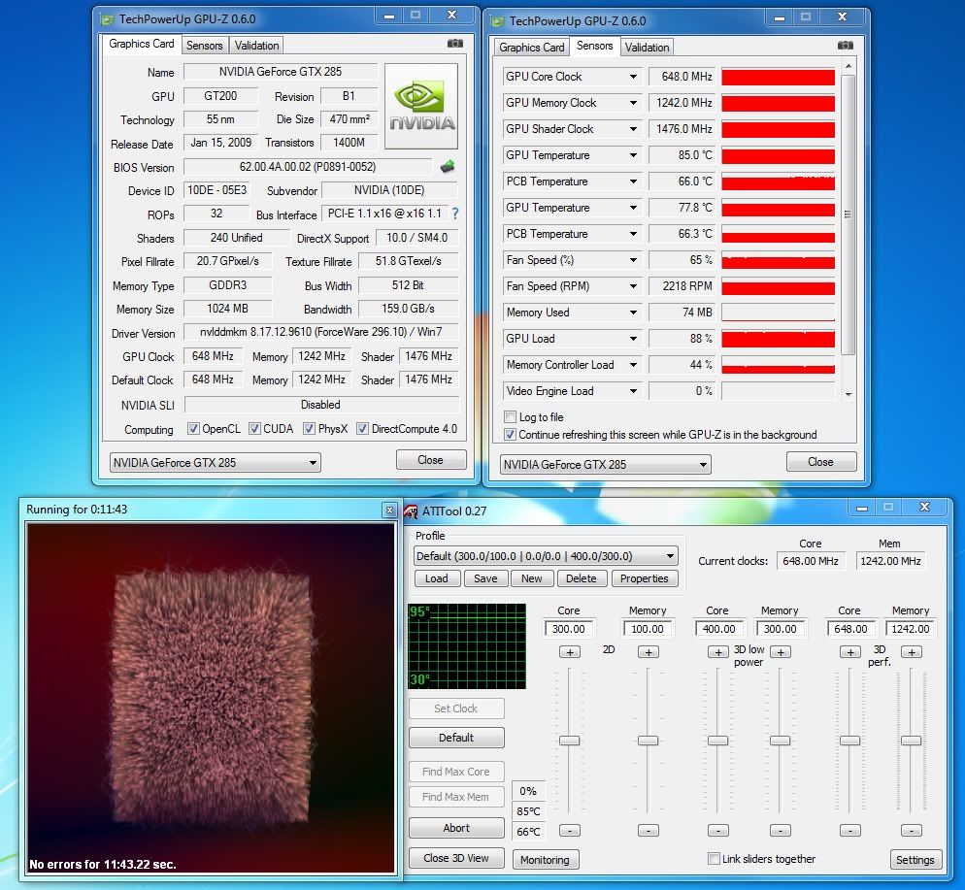Image resolution: width=965 pixels, height=890 pixels.
Task: Enable the Link sliders together checkbox
Action: click(714, 859)
